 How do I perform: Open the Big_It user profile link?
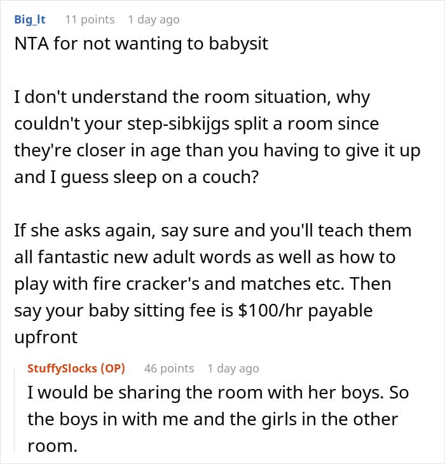tap(30, 20)
